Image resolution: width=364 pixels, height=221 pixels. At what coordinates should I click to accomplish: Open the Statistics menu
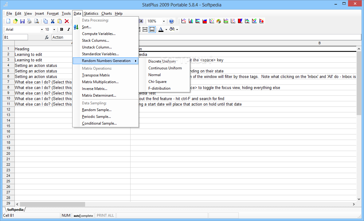click(91, 14)
